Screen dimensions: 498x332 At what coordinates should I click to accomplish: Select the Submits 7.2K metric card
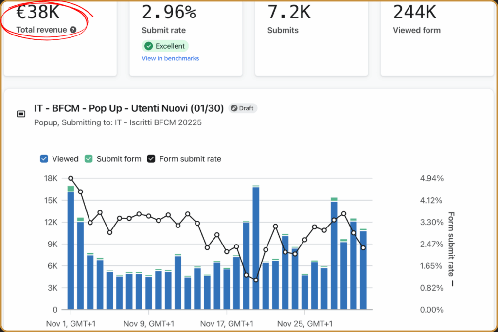(311, 38)
